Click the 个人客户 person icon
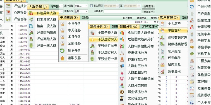The image size is (211, 105). pos(162,24)
